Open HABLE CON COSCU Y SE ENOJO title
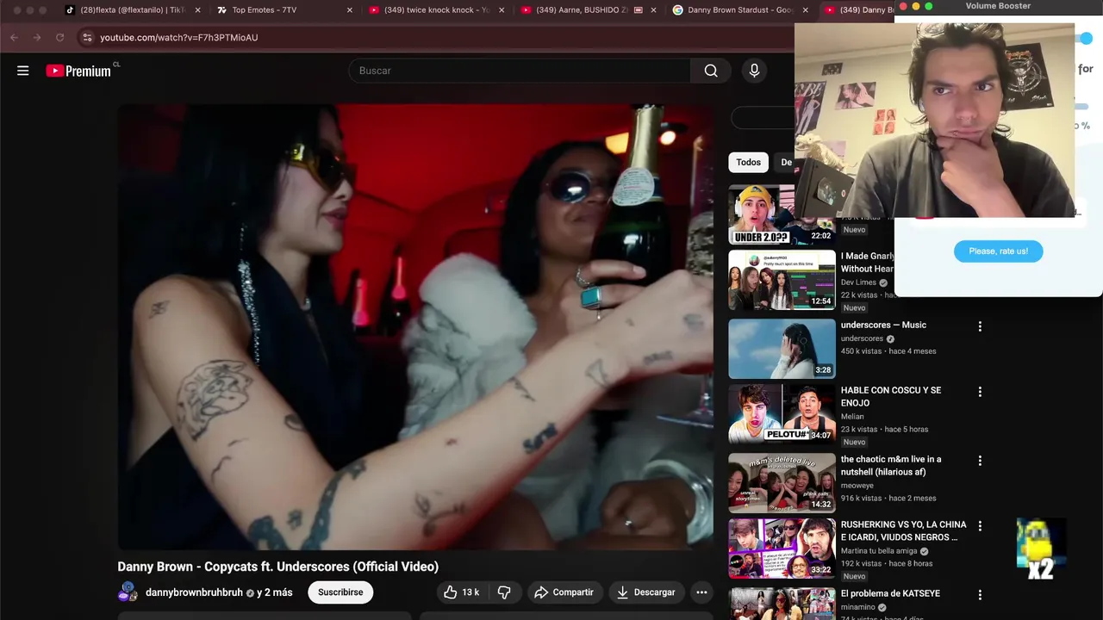Screen dimensions: 1103x620 pyautogui.click(x=891, y=396)
